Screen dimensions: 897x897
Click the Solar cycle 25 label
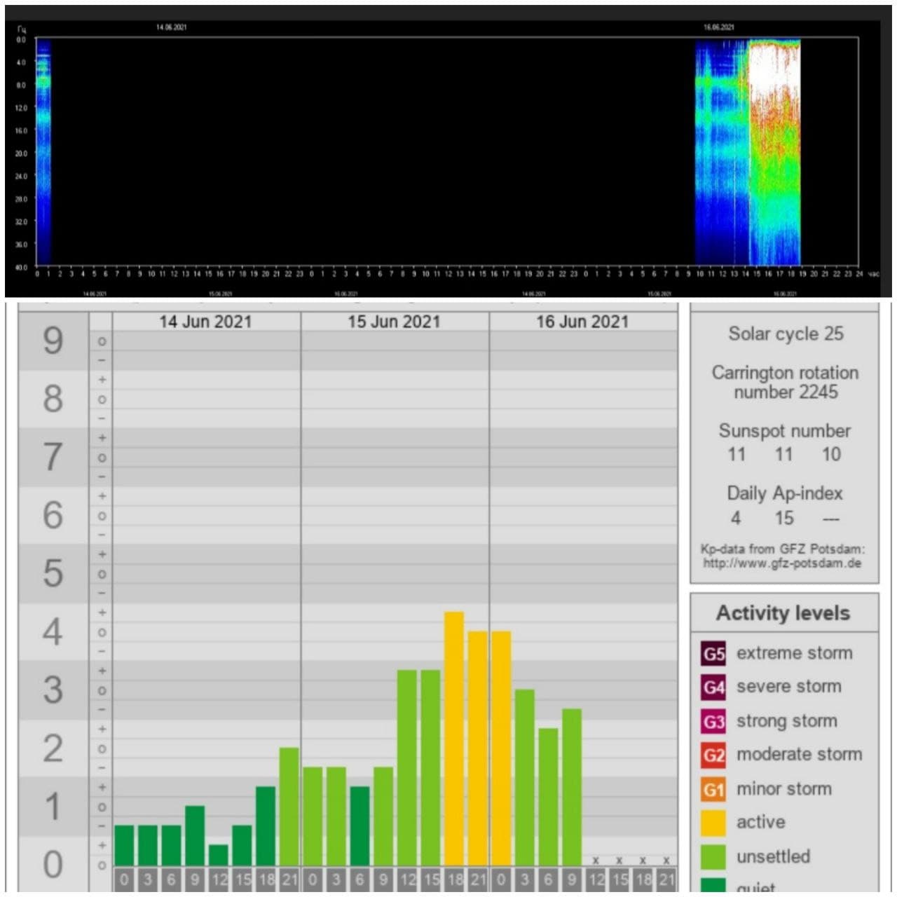coord(785,334)
